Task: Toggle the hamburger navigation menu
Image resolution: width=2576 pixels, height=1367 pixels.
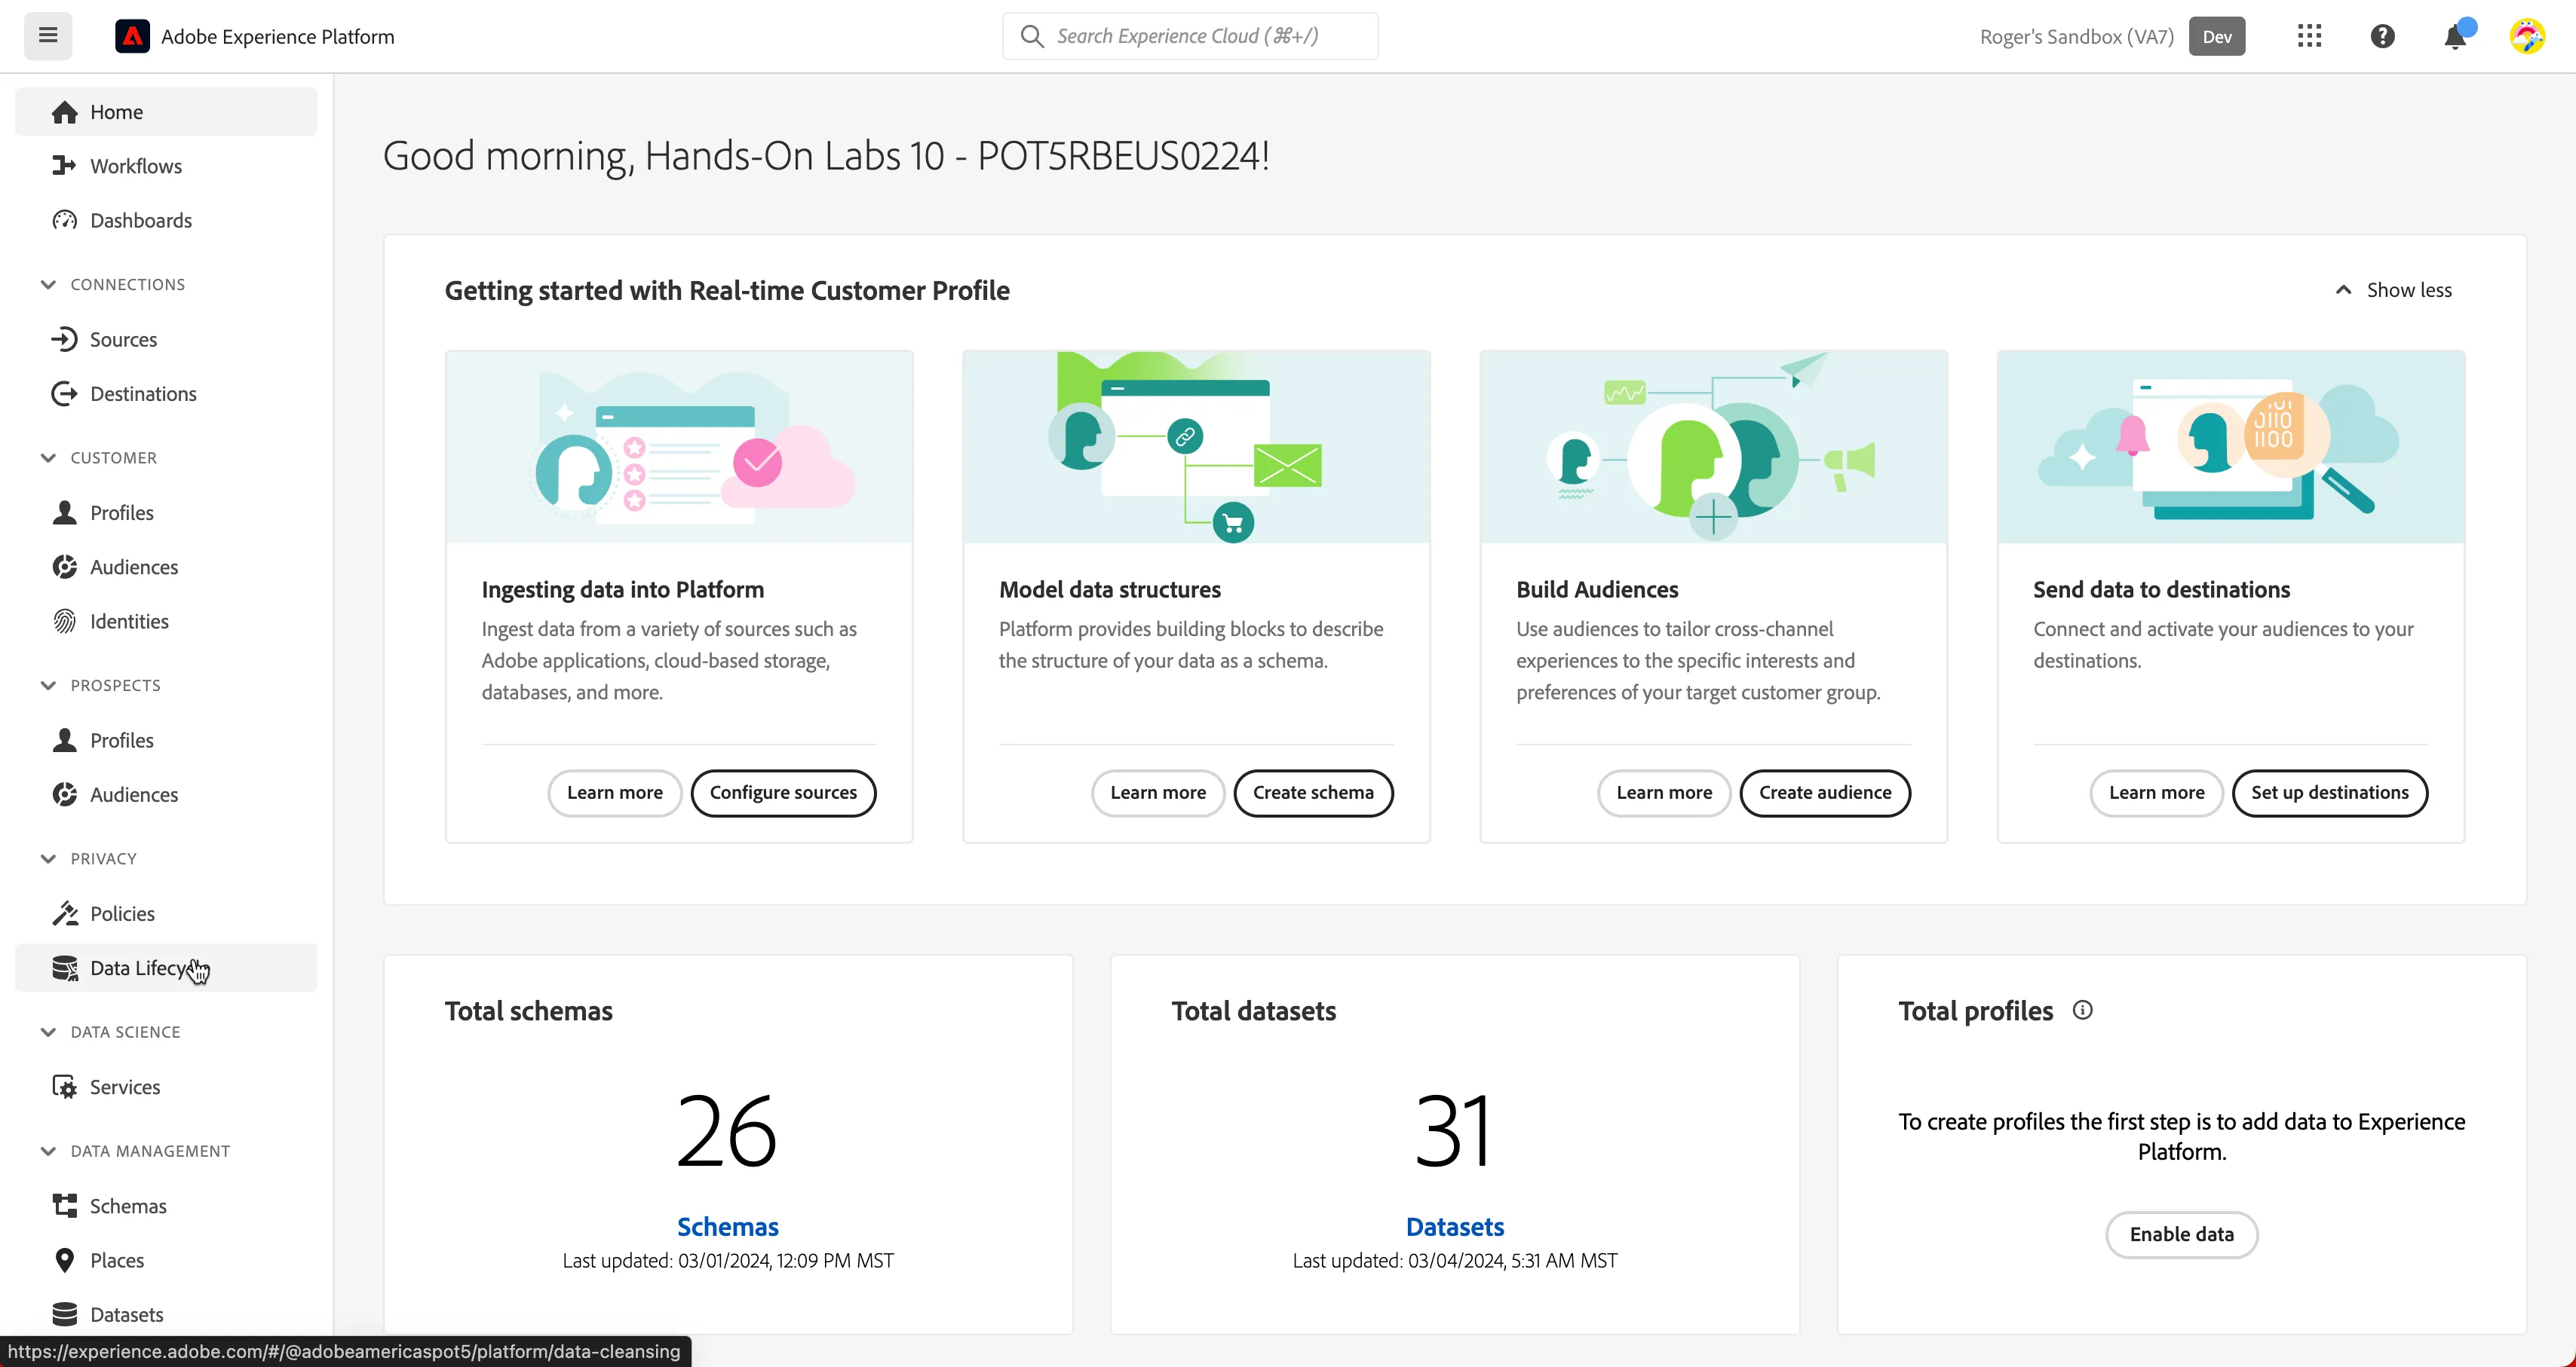Action: (47, 36)
